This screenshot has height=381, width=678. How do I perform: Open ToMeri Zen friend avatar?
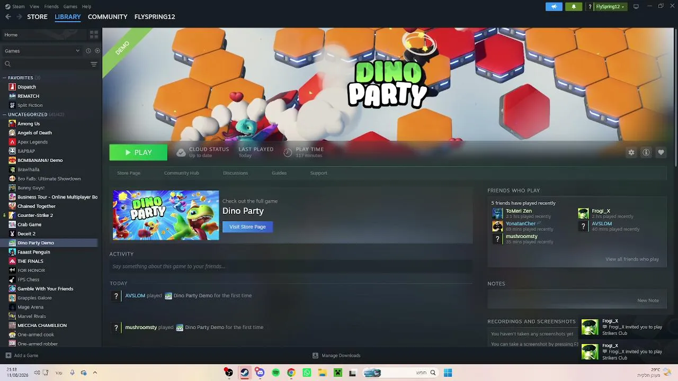click(x=497, y=213)
